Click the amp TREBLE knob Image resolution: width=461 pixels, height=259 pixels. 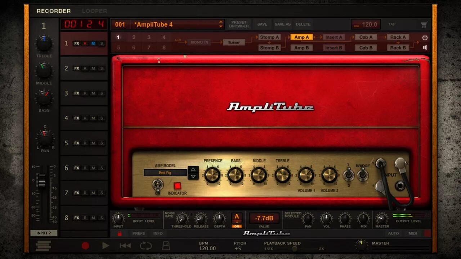[283, 175]
